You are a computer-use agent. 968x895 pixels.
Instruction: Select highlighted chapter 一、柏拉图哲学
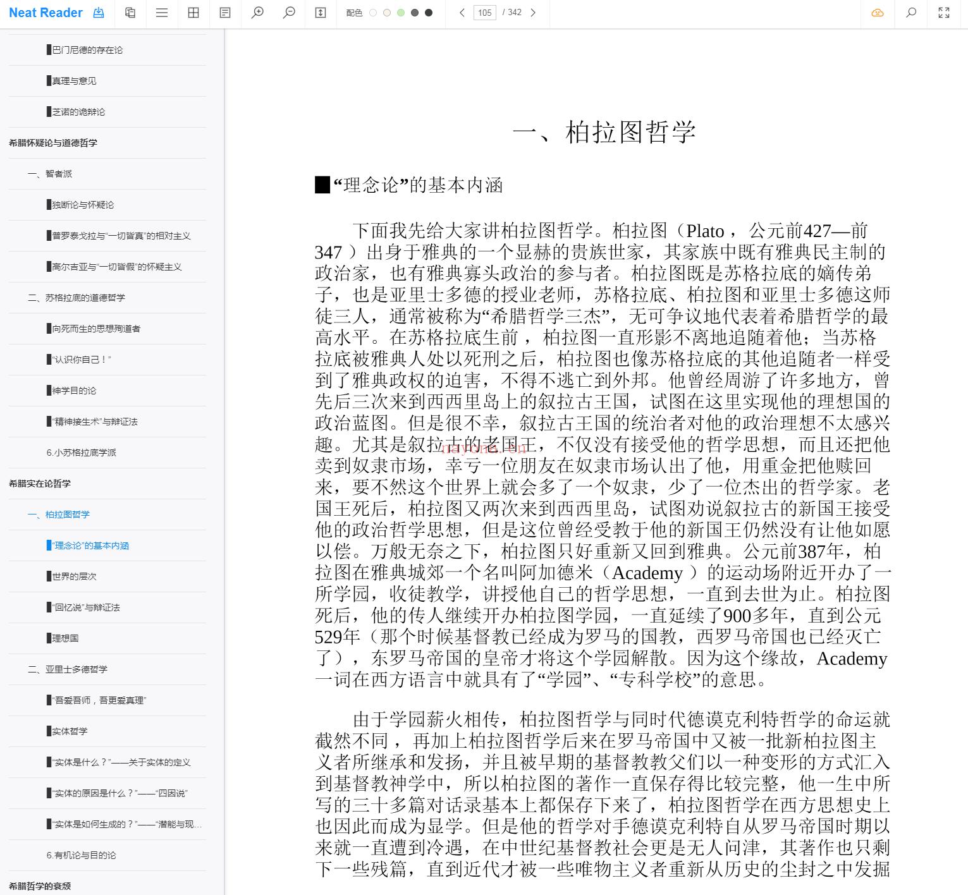[x=59, y=514]
